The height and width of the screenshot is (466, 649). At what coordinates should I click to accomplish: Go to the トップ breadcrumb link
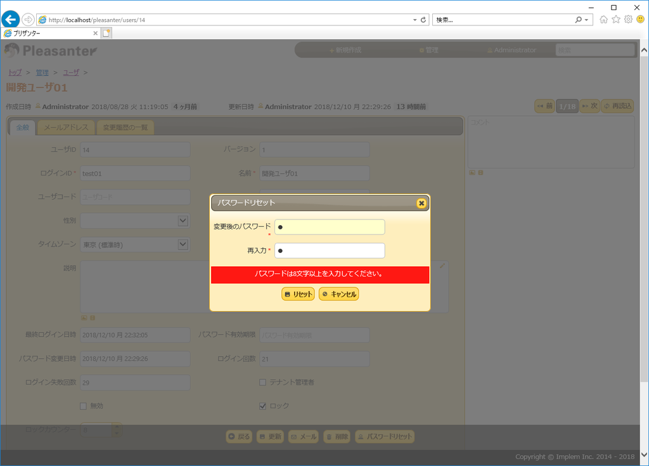[15, 72]
